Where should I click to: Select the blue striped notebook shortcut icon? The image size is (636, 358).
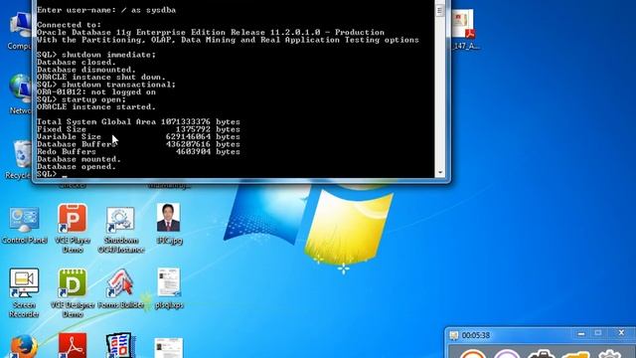click(120, 345)
